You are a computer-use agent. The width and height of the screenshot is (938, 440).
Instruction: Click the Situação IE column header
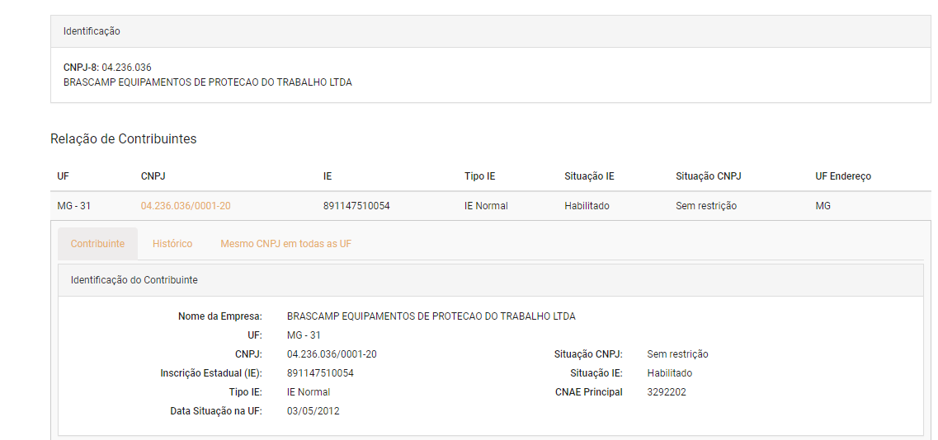[589, 176]
